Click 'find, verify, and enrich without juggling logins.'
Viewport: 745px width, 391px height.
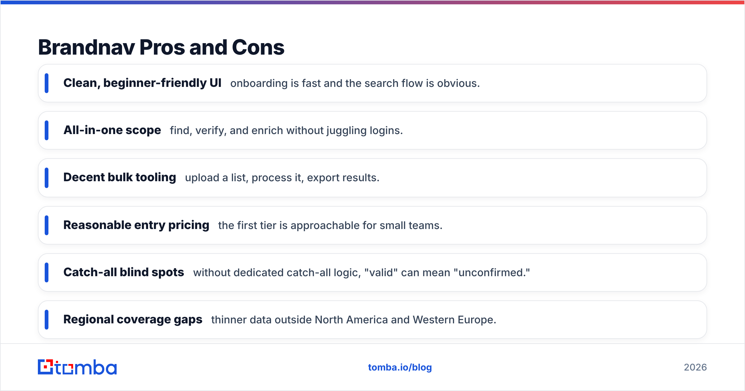click(286, 131)
